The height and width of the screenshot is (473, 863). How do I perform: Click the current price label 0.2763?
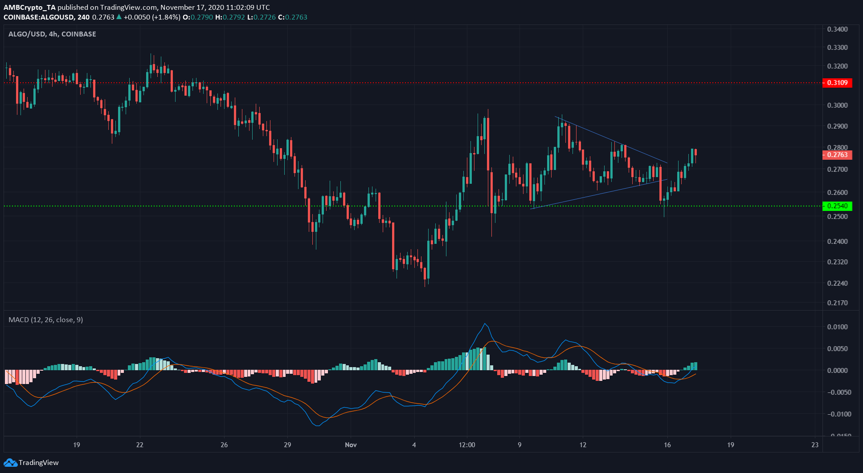click(x=837, y=155)
